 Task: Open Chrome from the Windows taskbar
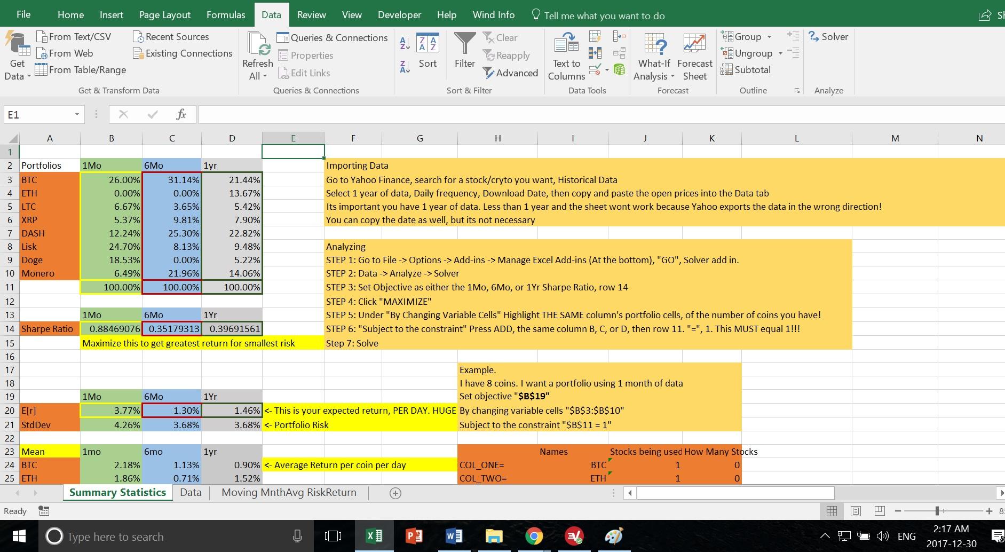click(534, 536)
